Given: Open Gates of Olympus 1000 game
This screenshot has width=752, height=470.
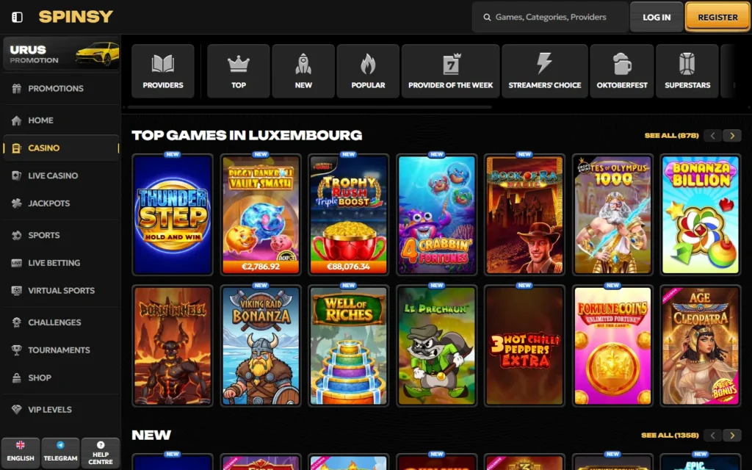Looking at the screenshot, I should (x=613, y=215).
